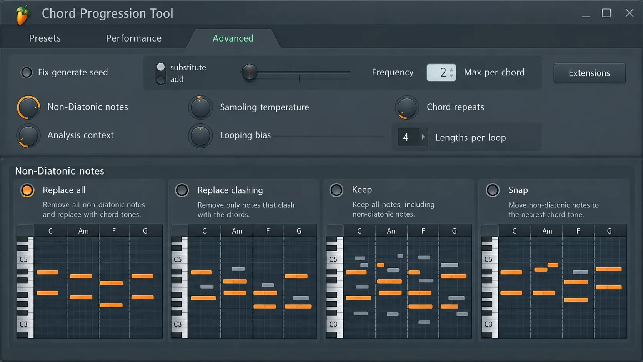Image resolution: width=643 pixels, height=362 pixels.
Task: Select the Keep radio button
Action: click(x=336, y=190)
